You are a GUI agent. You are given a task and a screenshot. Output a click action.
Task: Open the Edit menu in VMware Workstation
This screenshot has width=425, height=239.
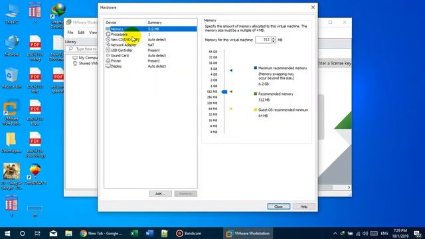click(x=81, y=33)
